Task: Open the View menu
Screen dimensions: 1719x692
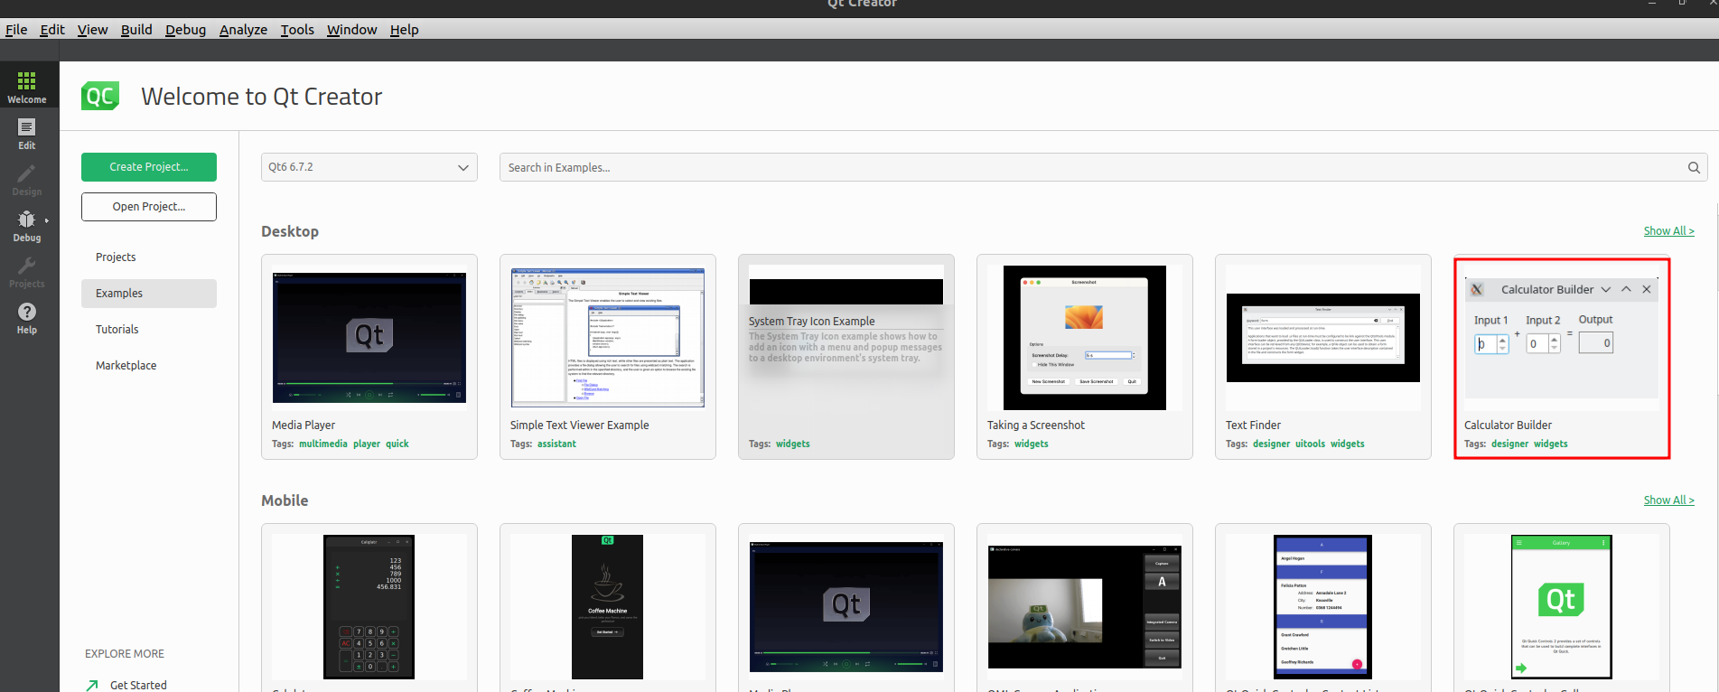Action: click(92, 30)
